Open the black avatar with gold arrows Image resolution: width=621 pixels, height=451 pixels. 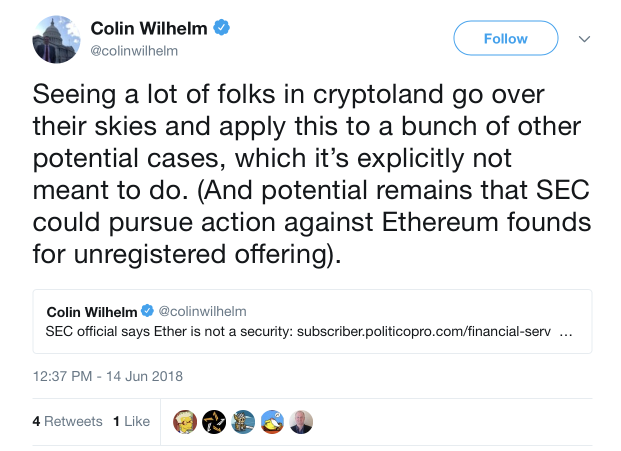click(214, 422)
